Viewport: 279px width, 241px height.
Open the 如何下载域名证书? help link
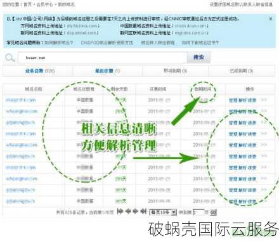point(200,42)
